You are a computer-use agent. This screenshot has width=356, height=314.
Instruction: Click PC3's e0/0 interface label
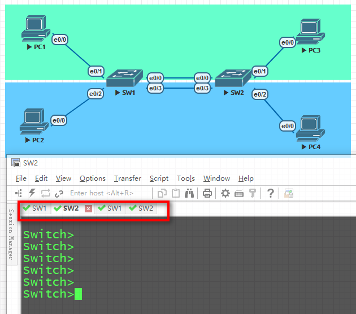pos(288,42)
